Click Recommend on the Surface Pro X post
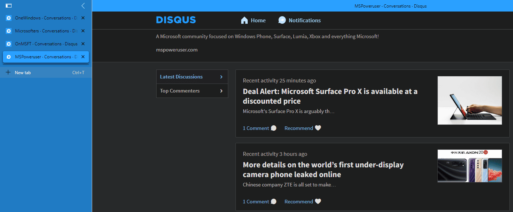513x212 pixels. [299, 128]
